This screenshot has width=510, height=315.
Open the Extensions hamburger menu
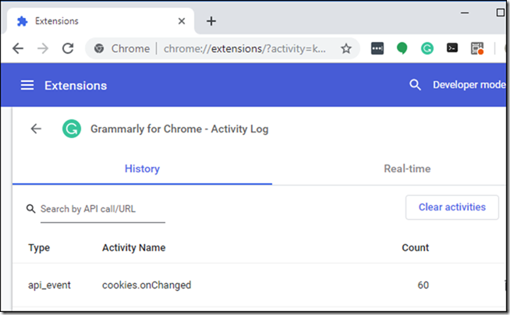[x=27, y=85]
